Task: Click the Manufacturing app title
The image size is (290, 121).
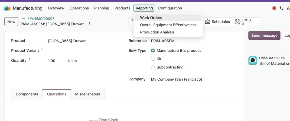Action: pyautogui.click(x=28, y=8)
